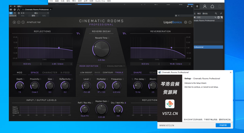
Task: Click the 复制 copy button in the plugin header
Action: coord(34,16)
